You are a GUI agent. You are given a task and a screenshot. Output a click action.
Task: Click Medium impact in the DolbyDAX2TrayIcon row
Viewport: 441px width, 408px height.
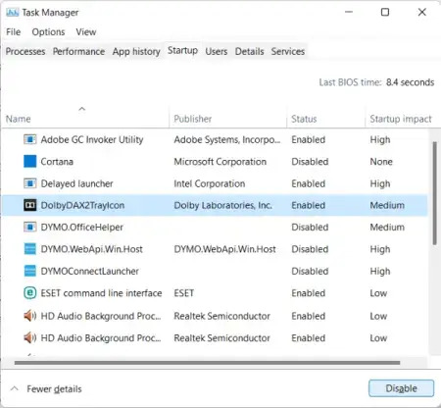coord(387,205)
